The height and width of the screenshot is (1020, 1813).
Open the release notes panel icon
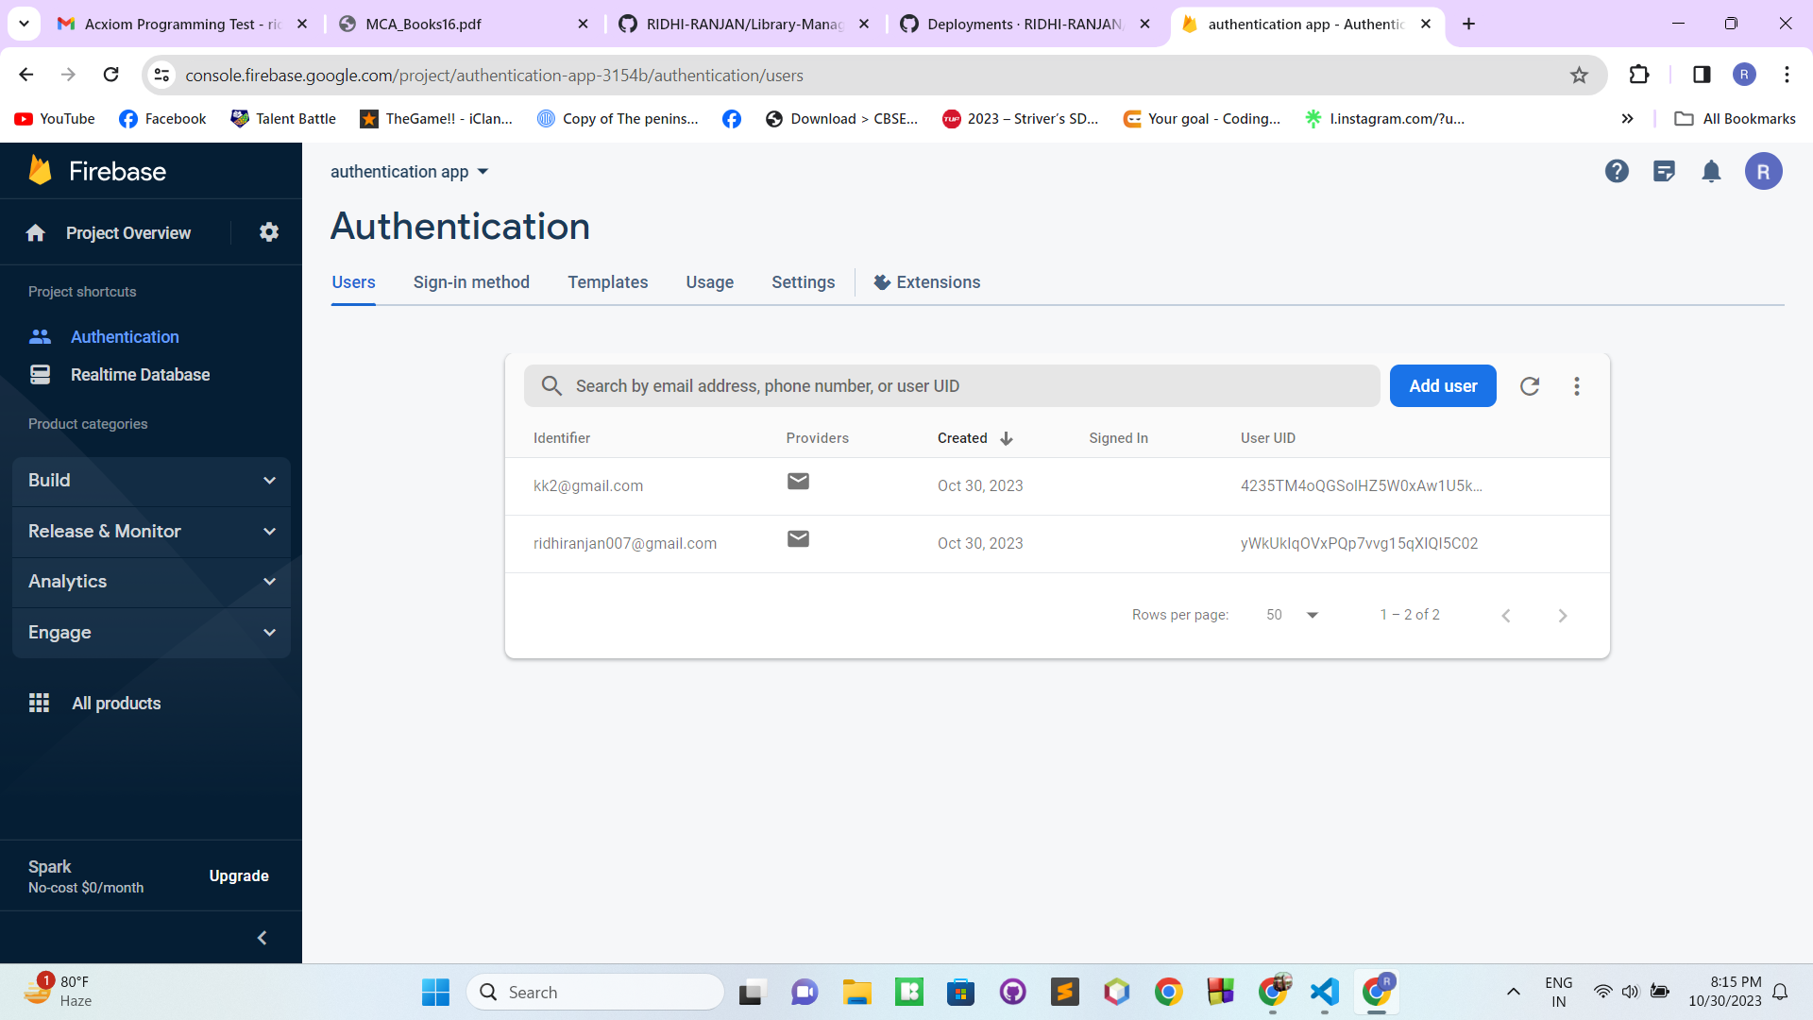click(1664, 171)
